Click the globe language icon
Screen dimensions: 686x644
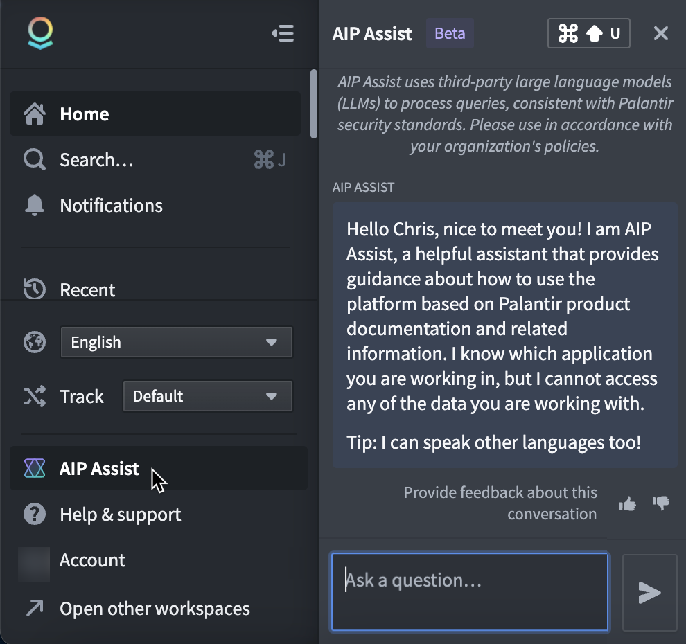coord(34,341)
